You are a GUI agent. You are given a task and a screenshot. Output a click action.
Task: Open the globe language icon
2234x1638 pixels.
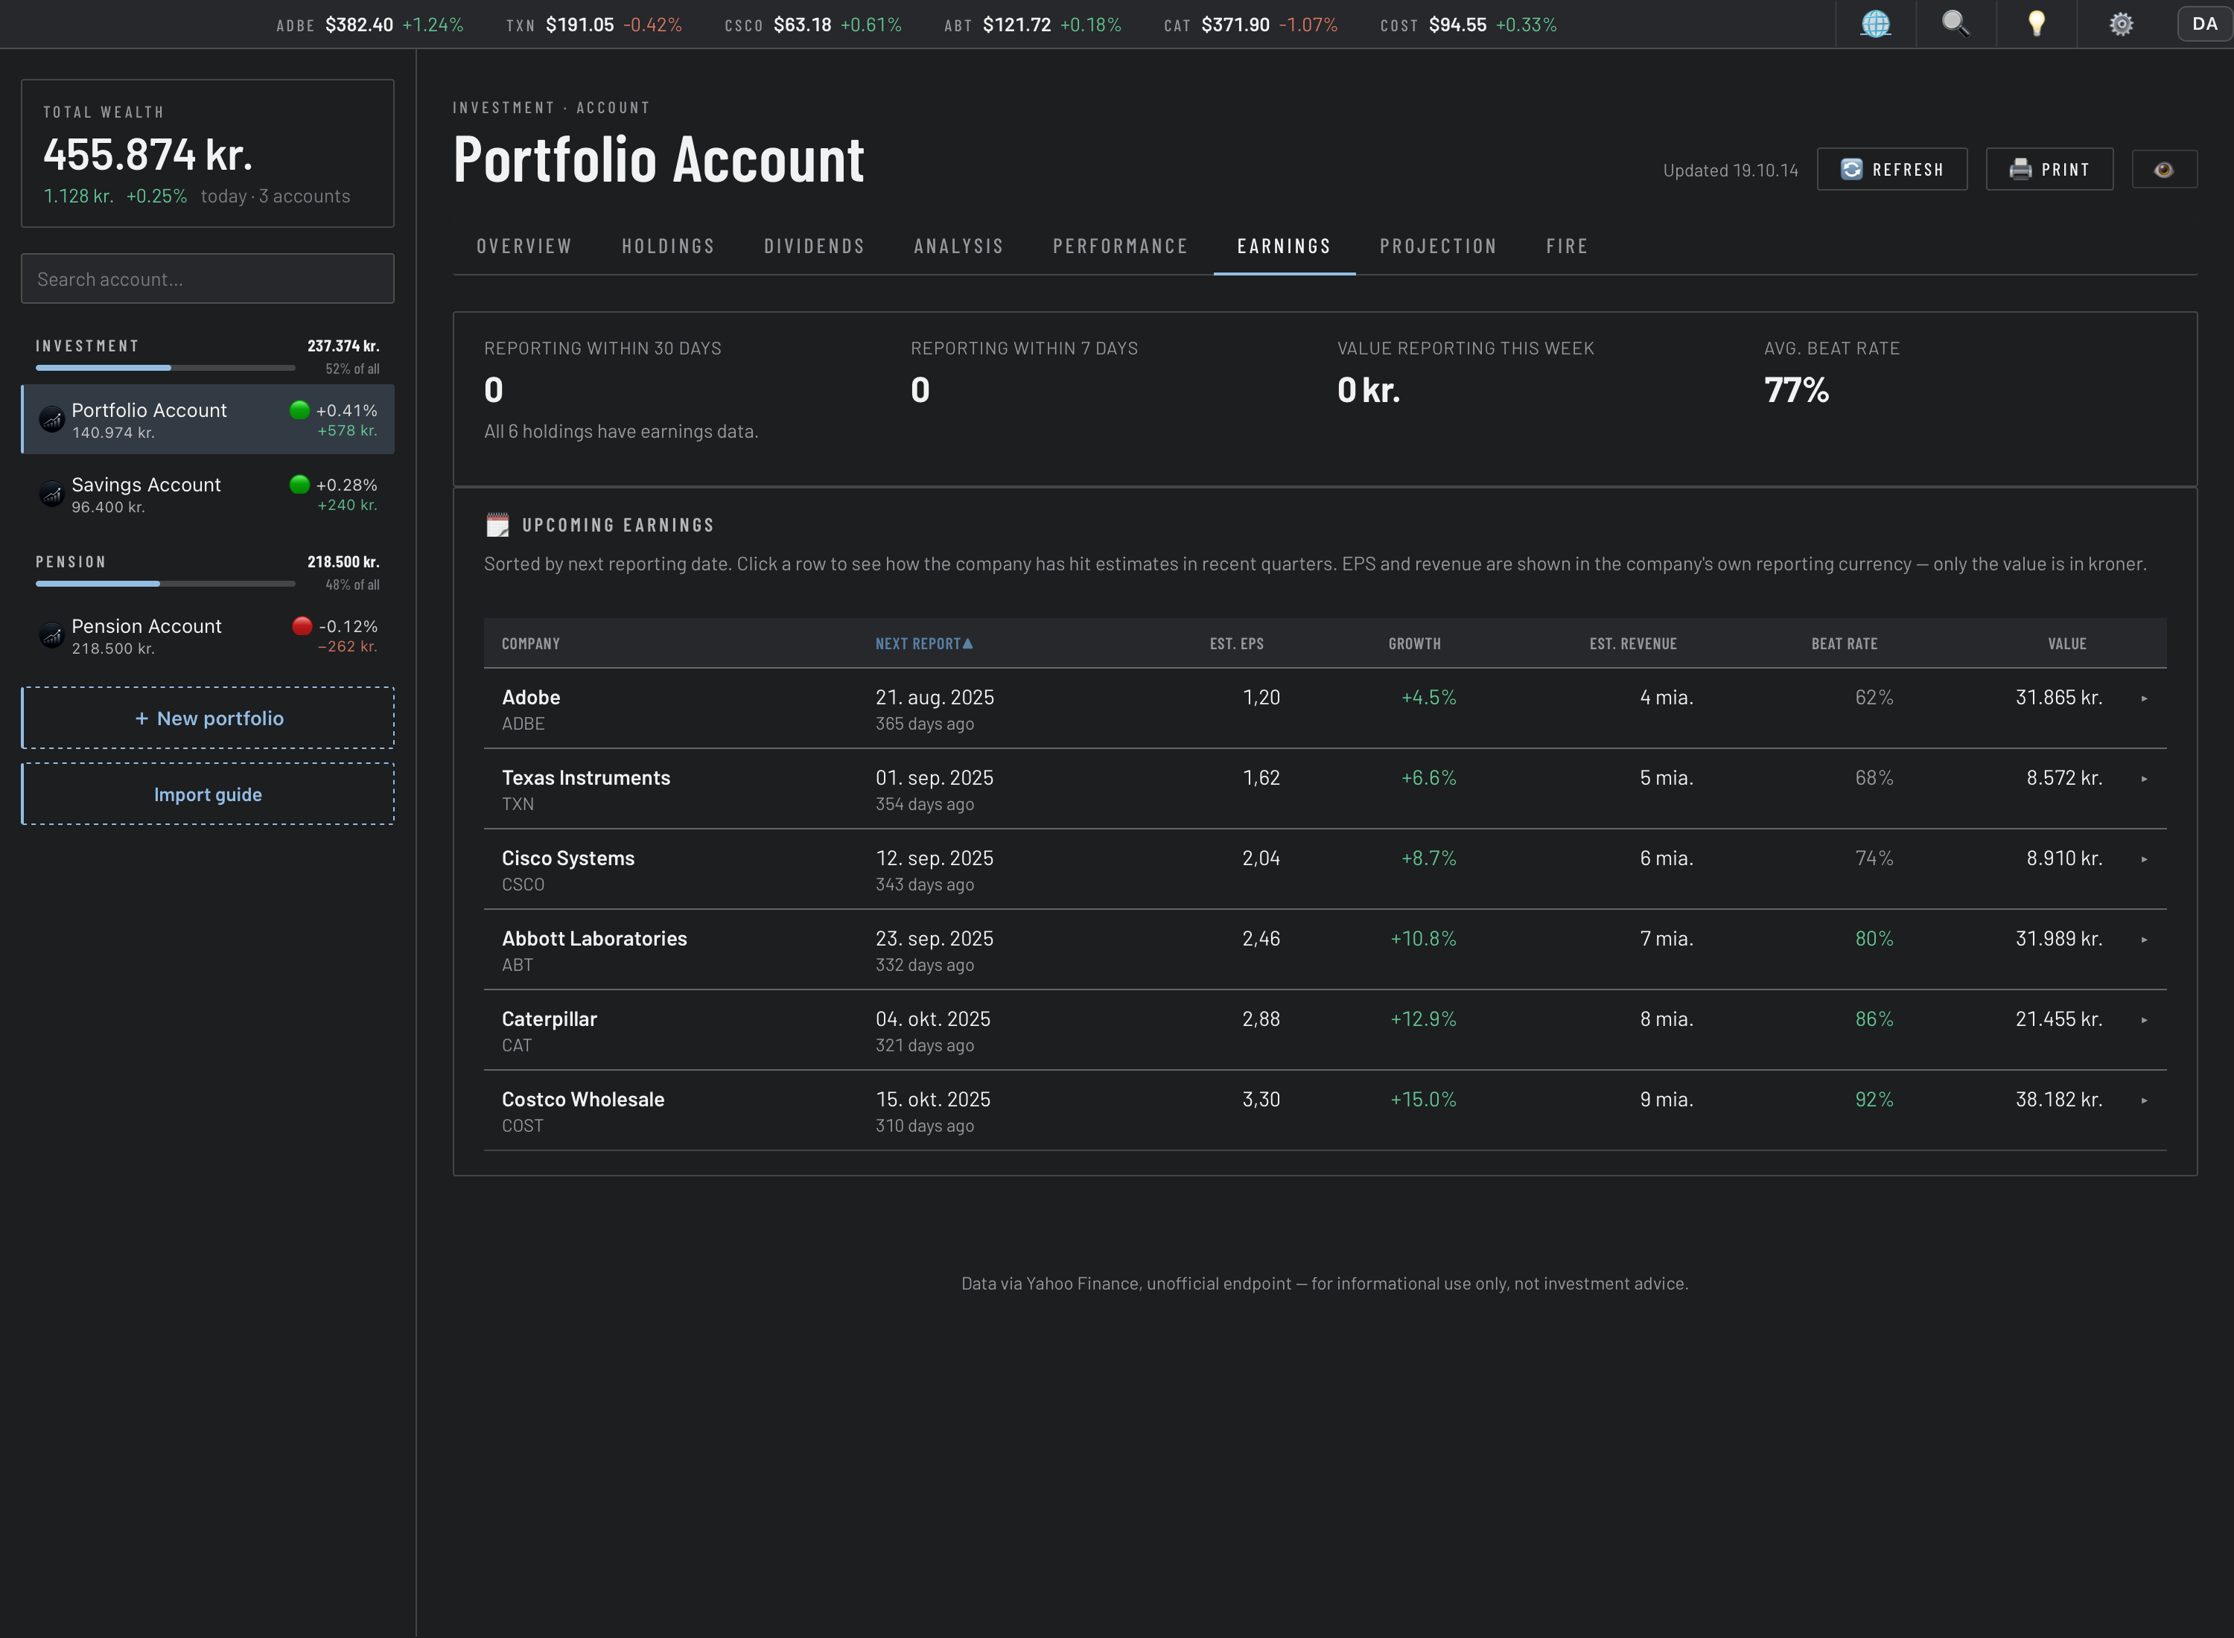[1875, 24]
